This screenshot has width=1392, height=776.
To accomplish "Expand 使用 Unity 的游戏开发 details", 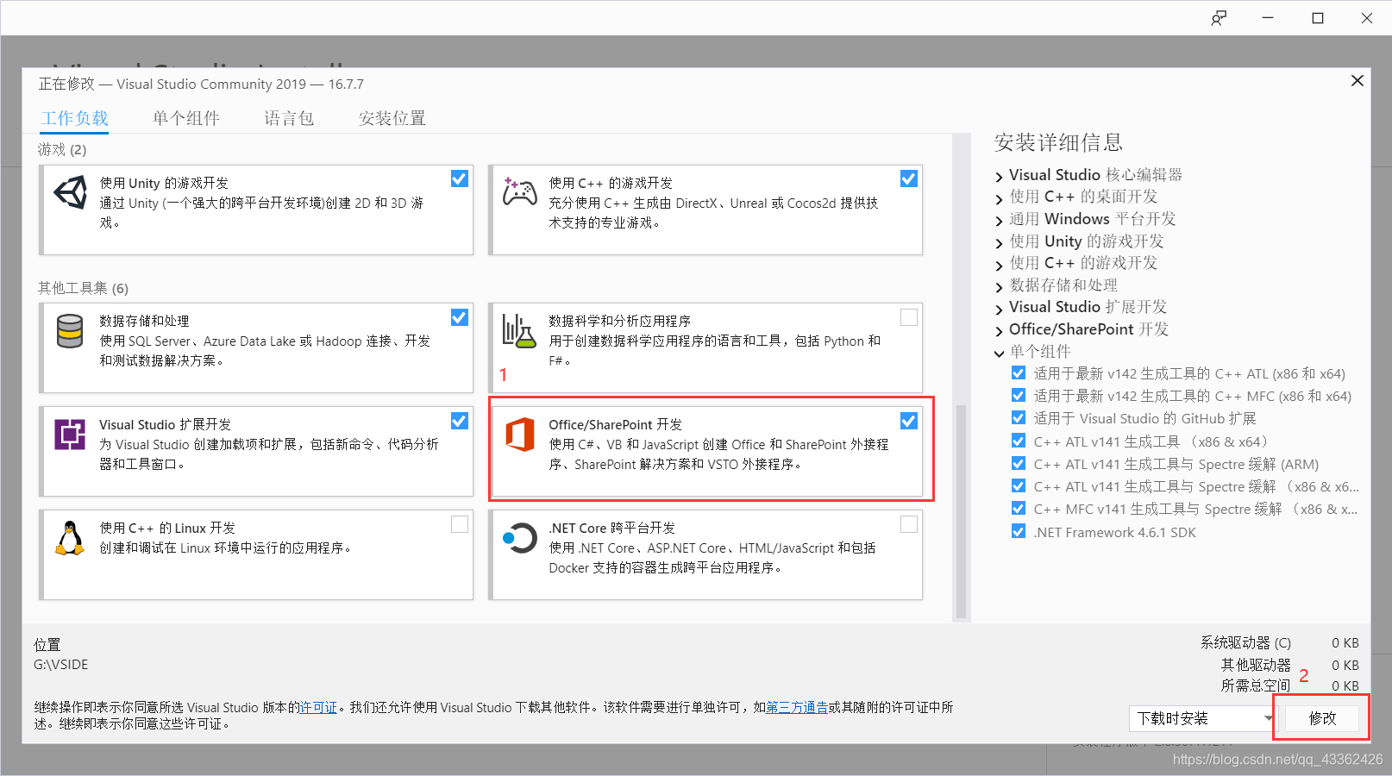I will 1000,242.
